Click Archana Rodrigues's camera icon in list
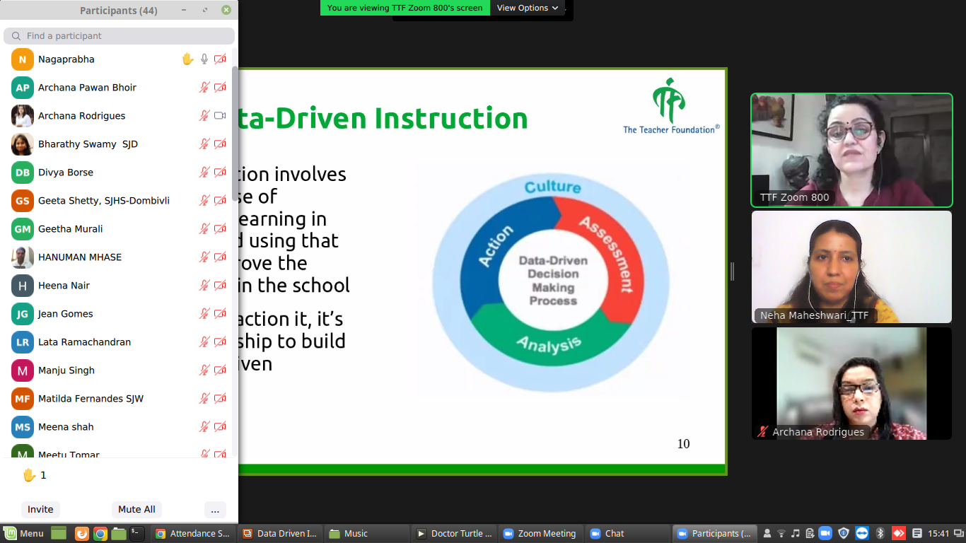The image size is (966, 543). (220, 116)
